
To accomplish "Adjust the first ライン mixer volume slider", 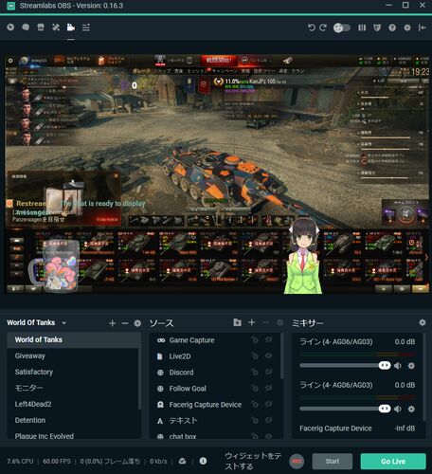I will 345,366.
